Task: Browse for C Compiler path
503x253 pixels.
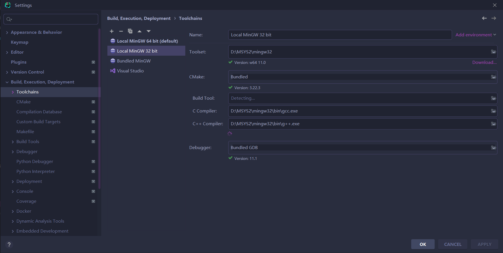Action: [x=493, y=111]
